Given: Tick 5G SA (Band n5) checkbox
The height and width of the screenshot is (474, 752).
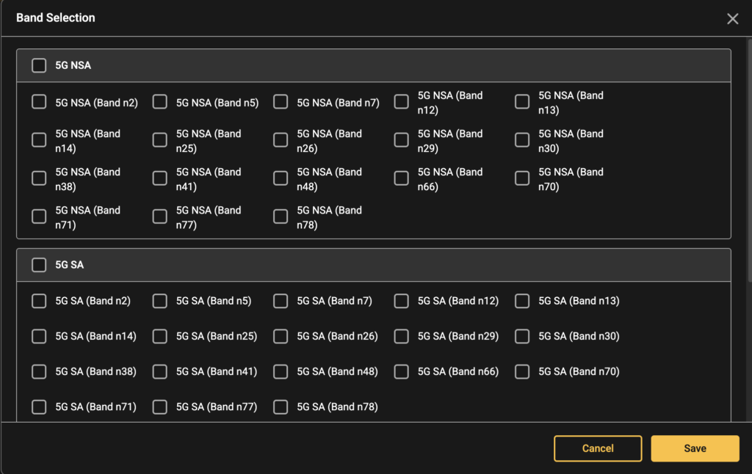Looking at the screenshot, I should tap(159, 301).
